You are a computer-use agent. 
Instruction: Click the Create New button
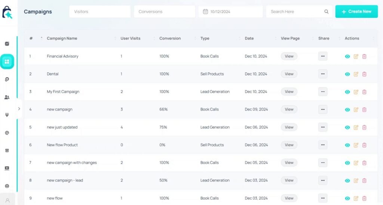[x=356, y=12]
